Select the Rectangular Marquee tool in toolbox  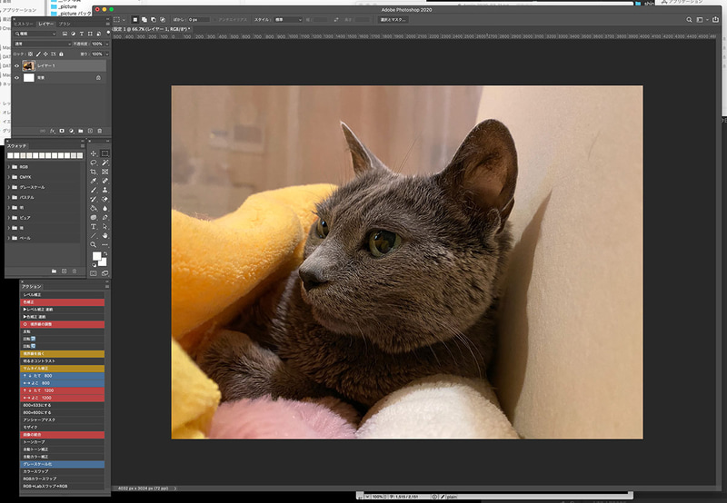105,153
